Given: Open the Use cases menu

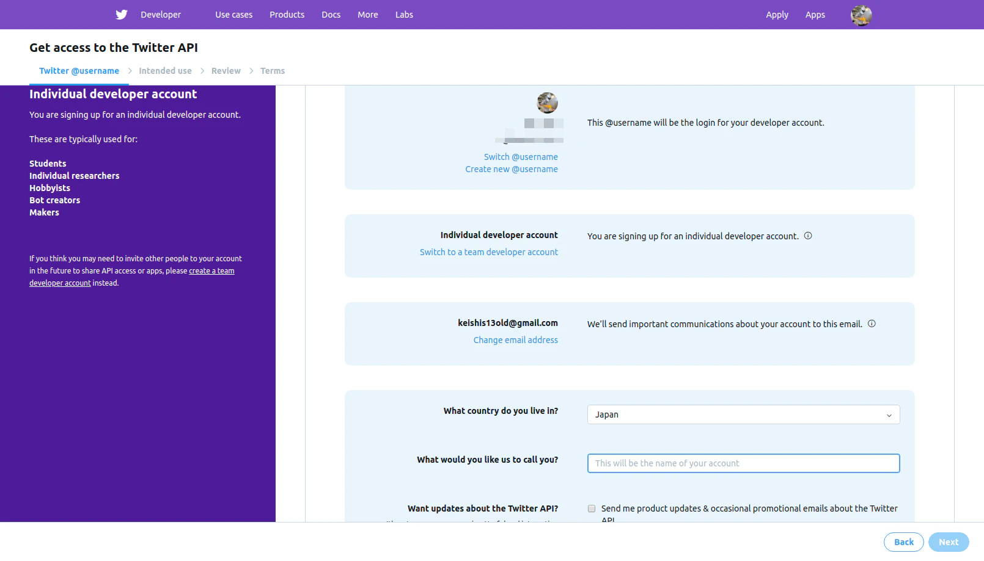Looking at the screenshot, I should (x=233, y=15).
